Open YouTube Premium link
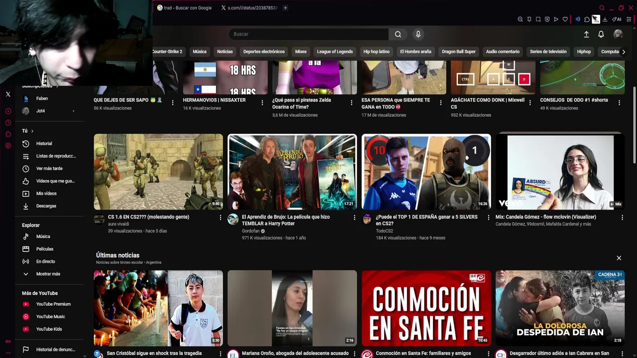 [50, 304]
